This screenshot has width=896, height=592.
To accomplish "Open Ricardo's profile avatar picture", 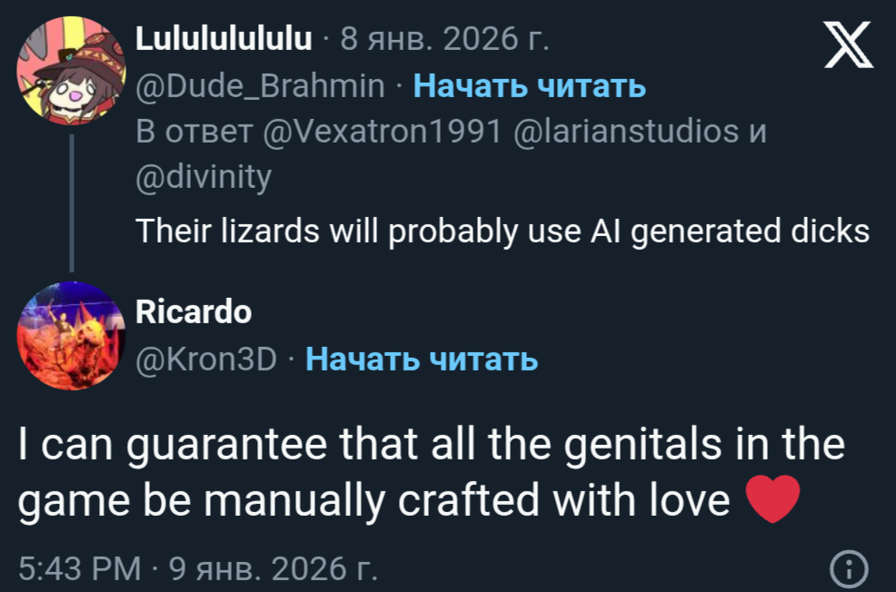I will [x=71, y=336].
